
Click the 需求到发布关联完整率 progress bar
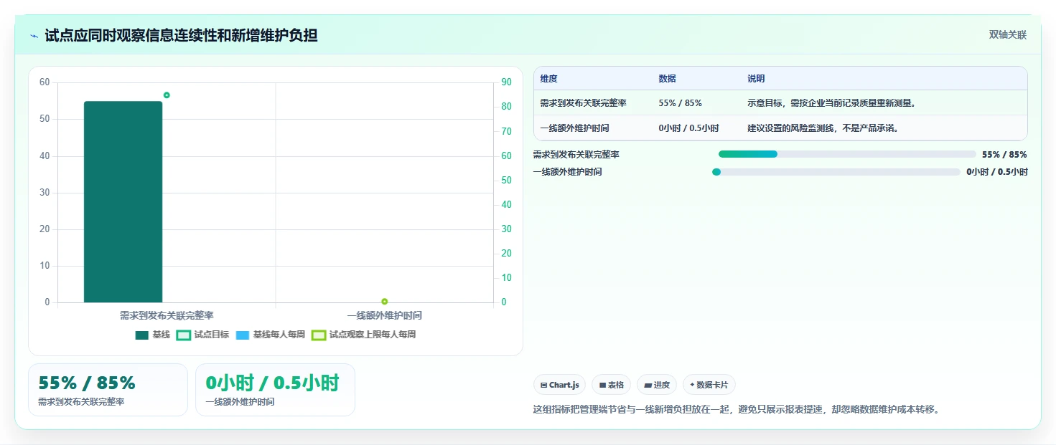(847, 154)
